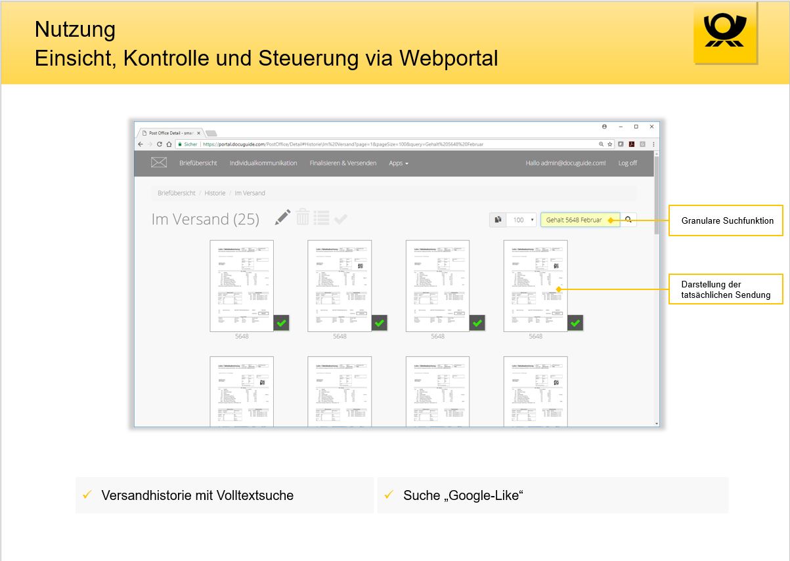Viewport: 790px width, 561px height.
Task: Click the envelope logo in the navbar
Action: pos(159,163)
